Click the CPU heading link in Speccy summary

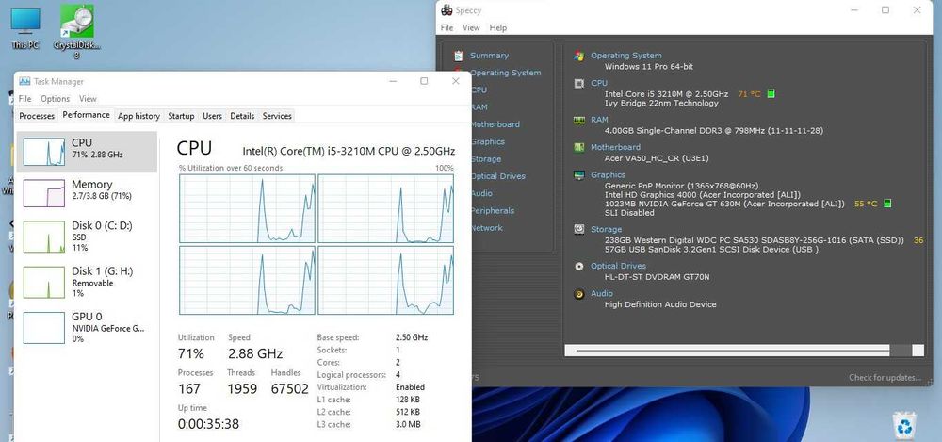[599, 83]
